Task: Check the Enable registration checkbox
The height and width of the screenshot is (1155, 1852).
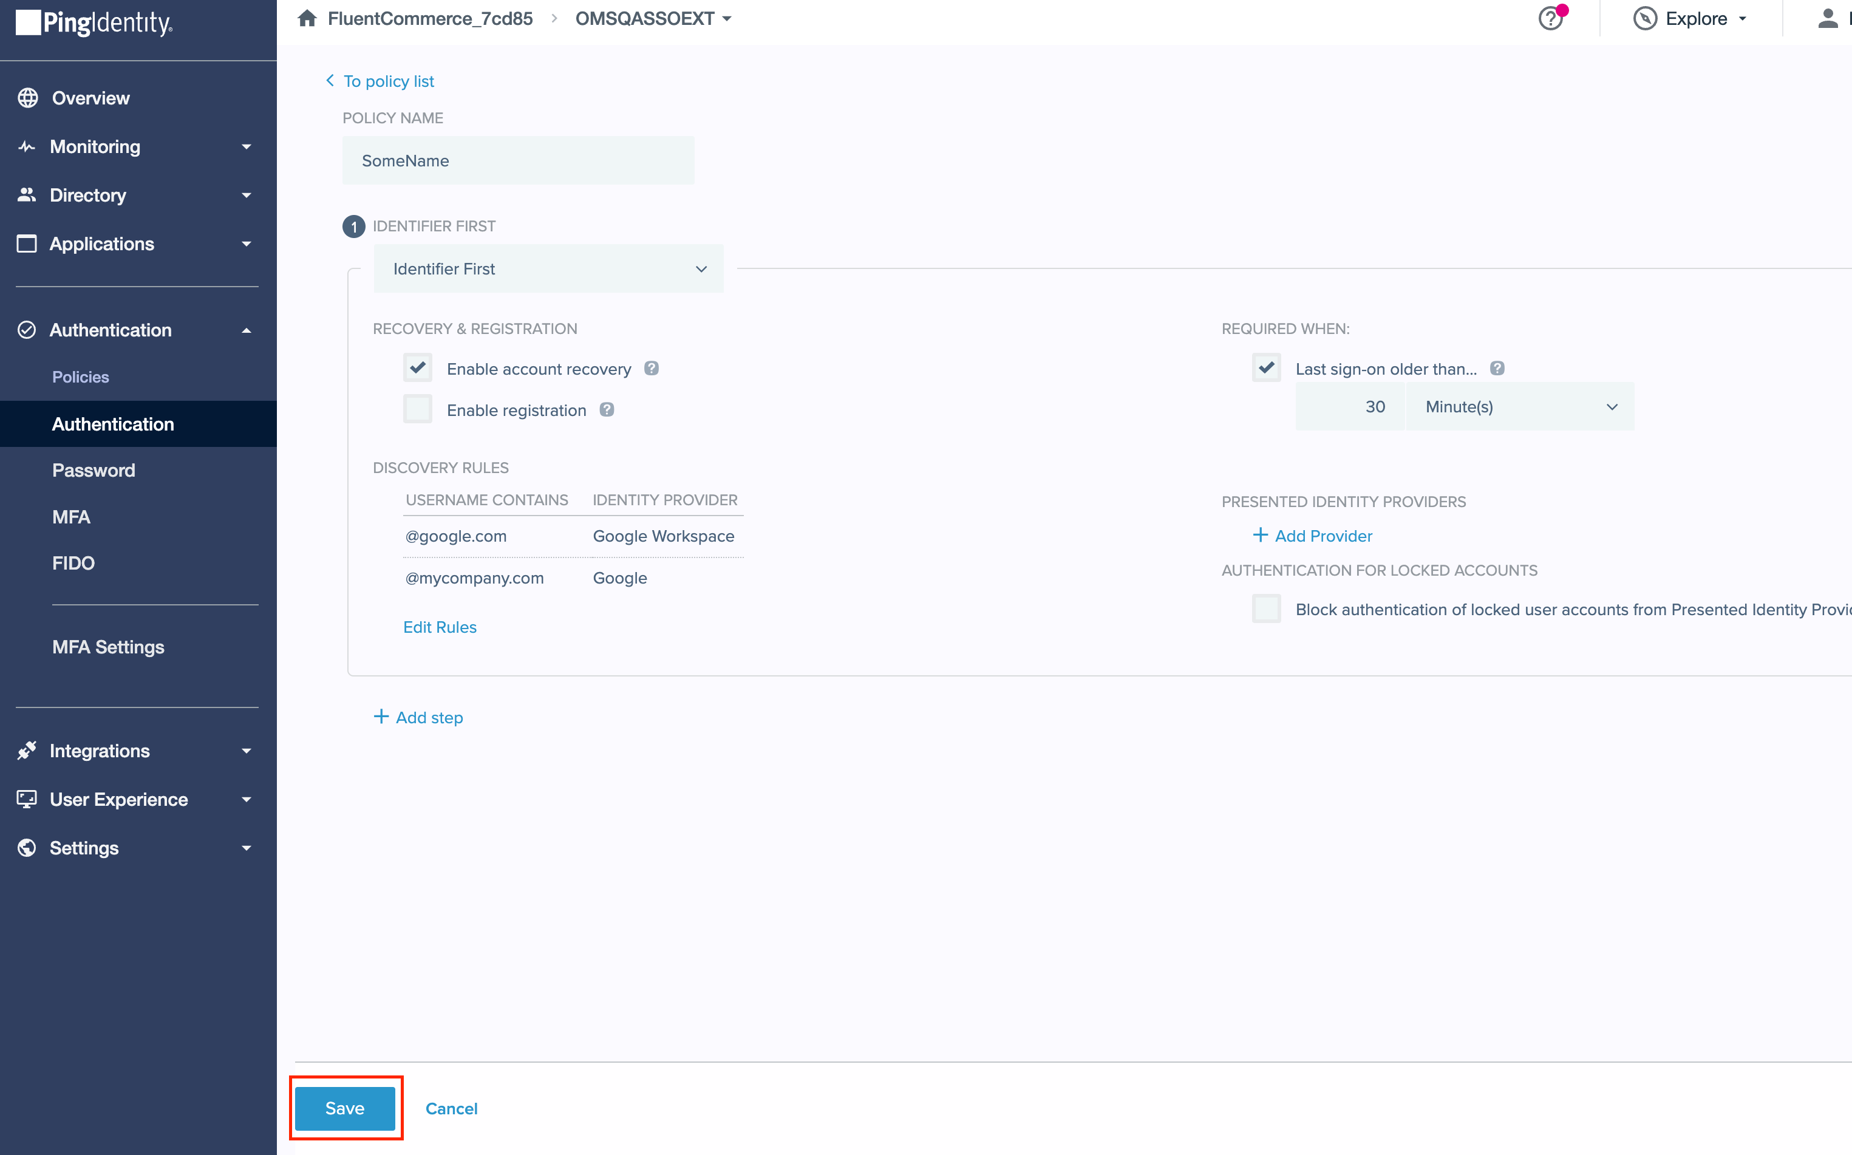Action: [x=418, y=409]
